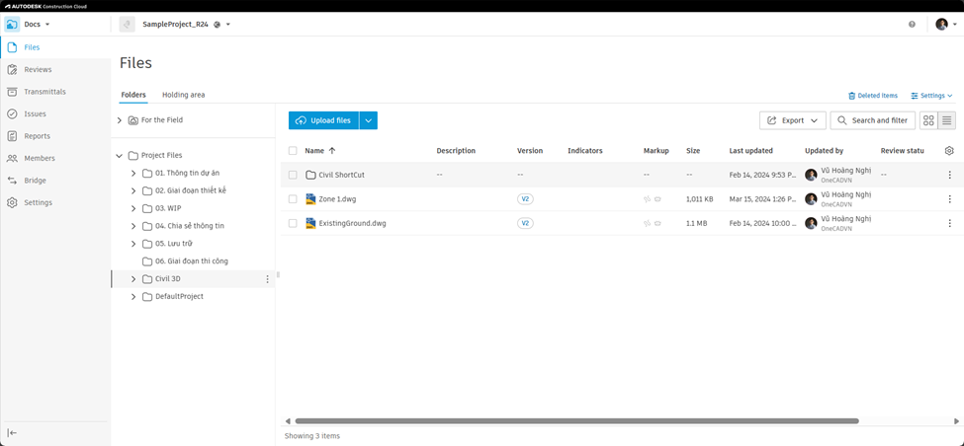Viewport: 964px width, 446px height.
Task: Check the Zone 1.dwg checkbox
Action: click(293, 198)
